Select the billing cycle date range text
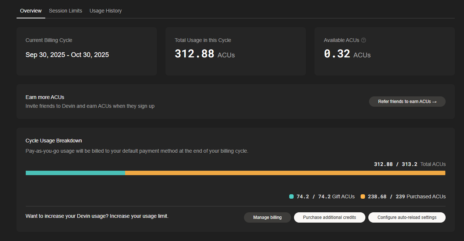Viewport: 464px width, 241px height. [x=67, y=55]
